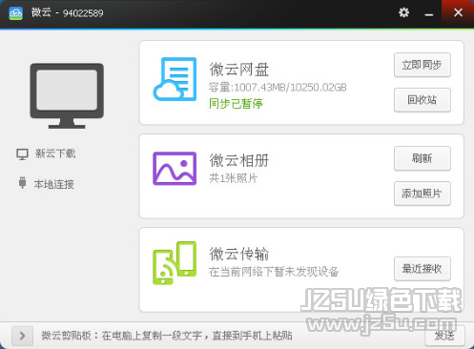The width and height of the screenshot is (474, 349).
Task: Click 添加照片 to add photos
Action: click(x=422, y=194)
